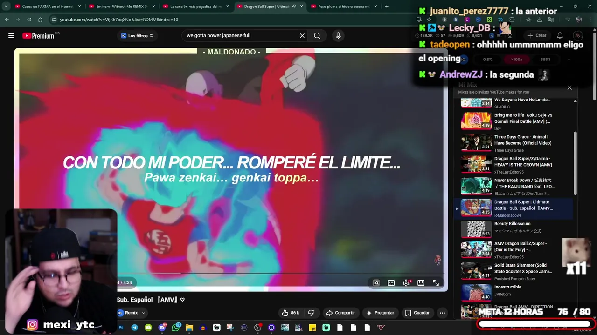597x335 pixels.
Task: Close the Mi Mix playlist panel
Action: pos(569,87)
